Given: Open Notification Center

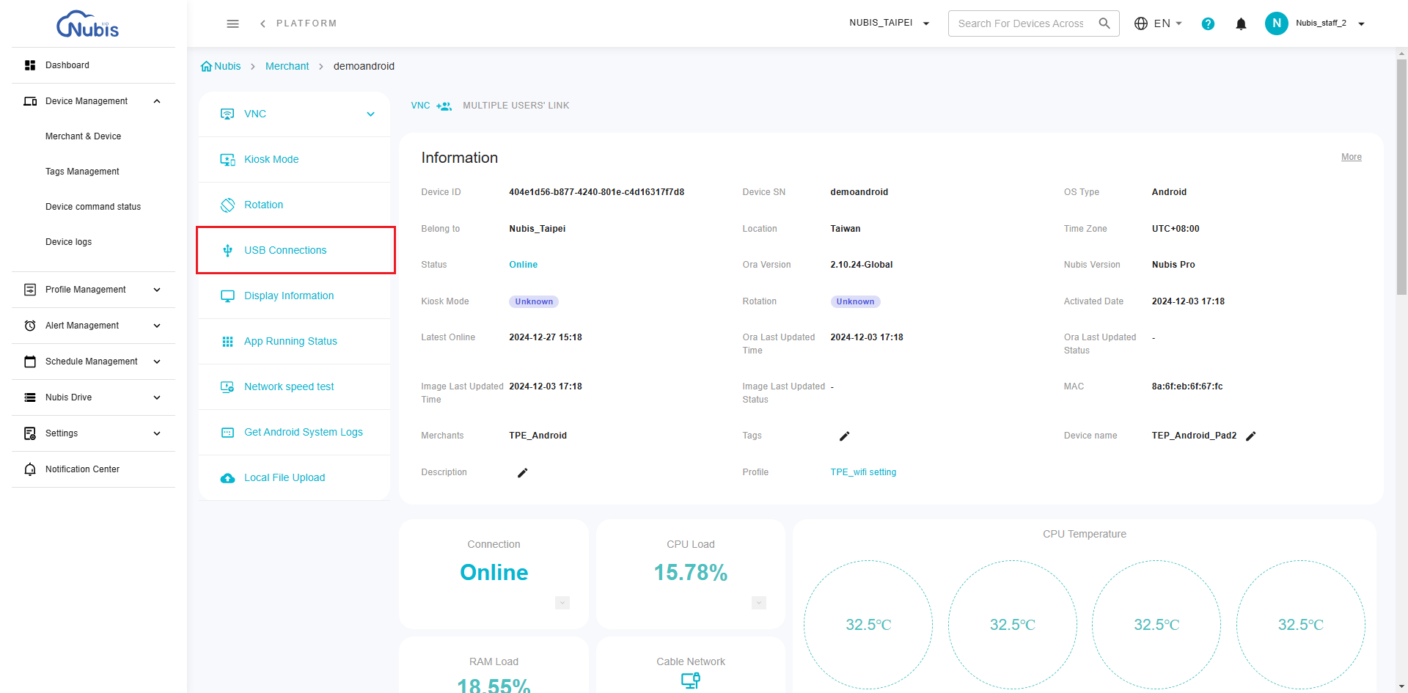Looking at the screenshot, I should point(93,469).
